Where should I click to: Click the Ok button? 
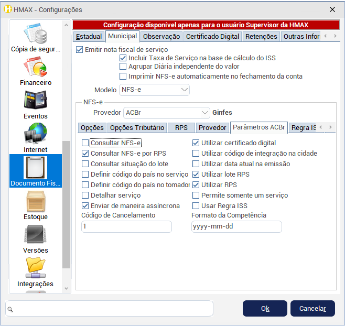tap(265, 309)
